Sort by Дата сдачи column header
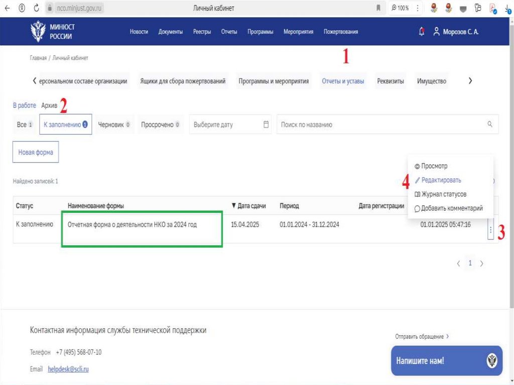 click(248, 206)
